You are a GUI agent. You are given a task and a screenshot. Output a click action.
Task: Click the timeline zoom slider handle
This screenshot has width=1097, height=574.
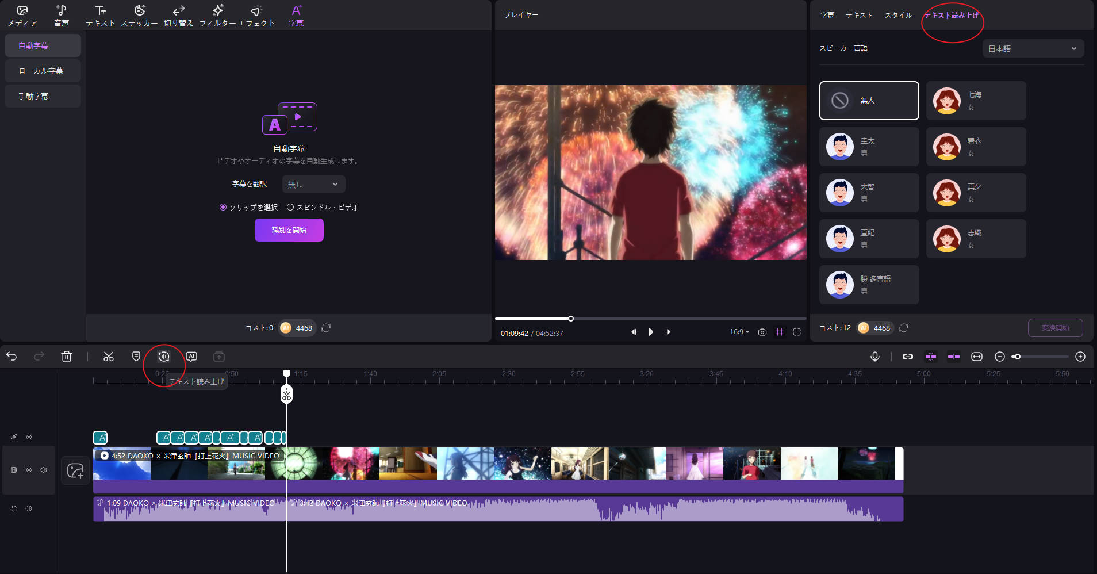pyautogui.click(x=1017, y=357)
